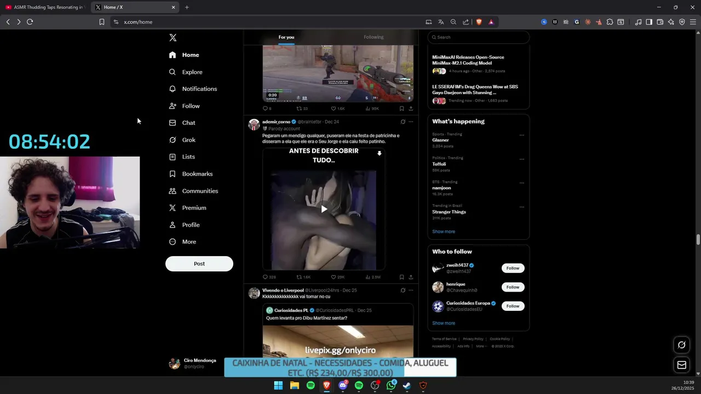Screen dimensions: 701x394
Task: Open more options for Stranger Things trend
Action: [521, 207]
